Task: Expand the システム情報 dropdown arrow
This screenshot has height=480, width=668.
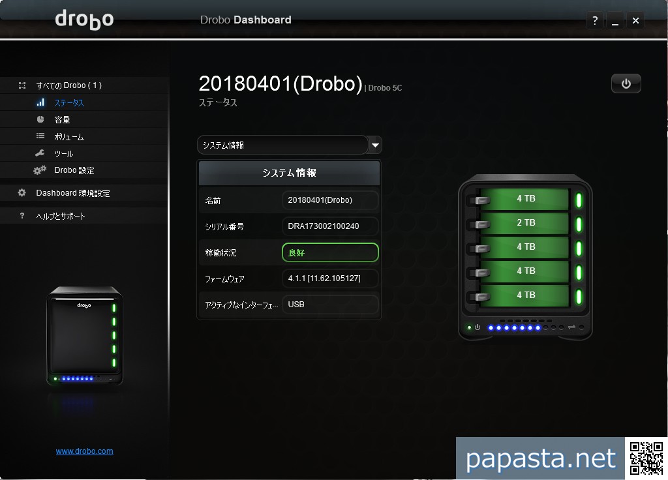Action: coord(374,145)
